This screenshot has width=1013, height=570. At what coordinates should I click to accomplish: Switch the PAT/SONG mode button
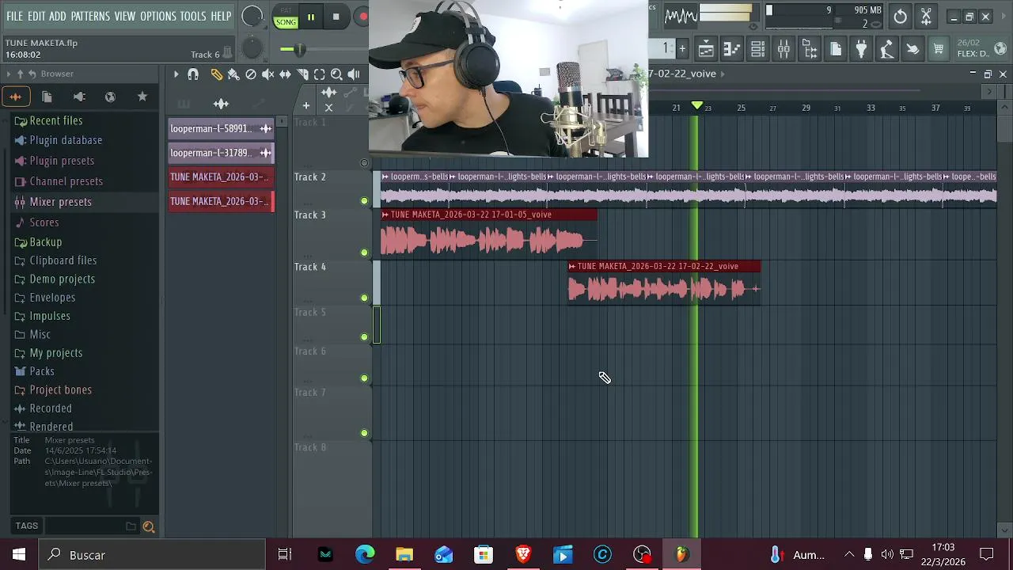[286, 17]
